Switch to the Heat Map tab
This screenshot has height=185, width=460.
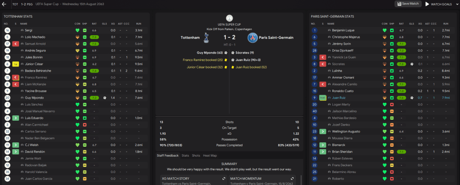click(x=209, y=155)
